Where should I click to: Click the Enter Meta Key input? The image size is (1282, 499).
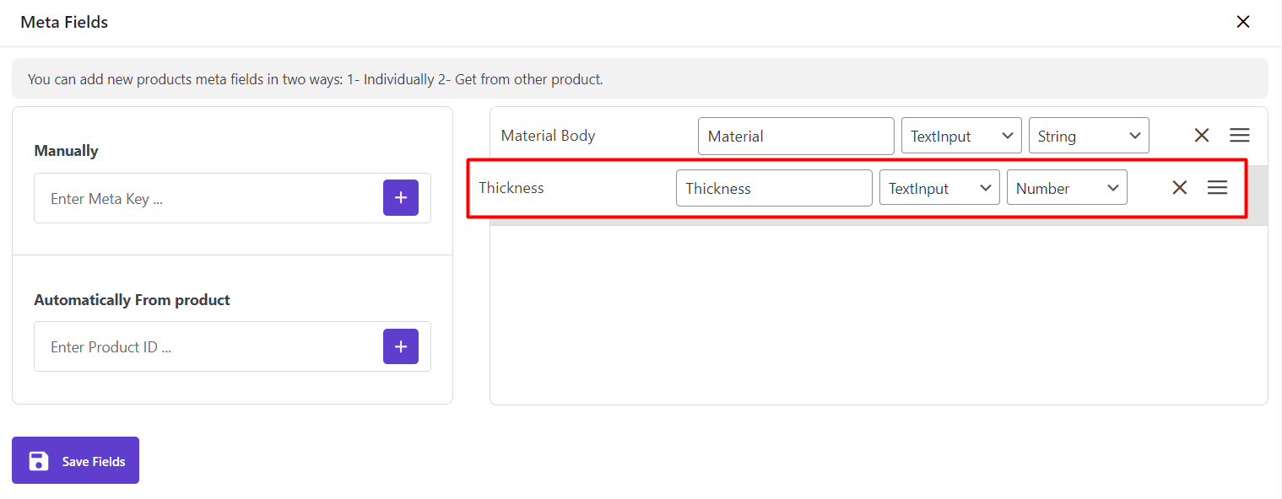[208, 199]
